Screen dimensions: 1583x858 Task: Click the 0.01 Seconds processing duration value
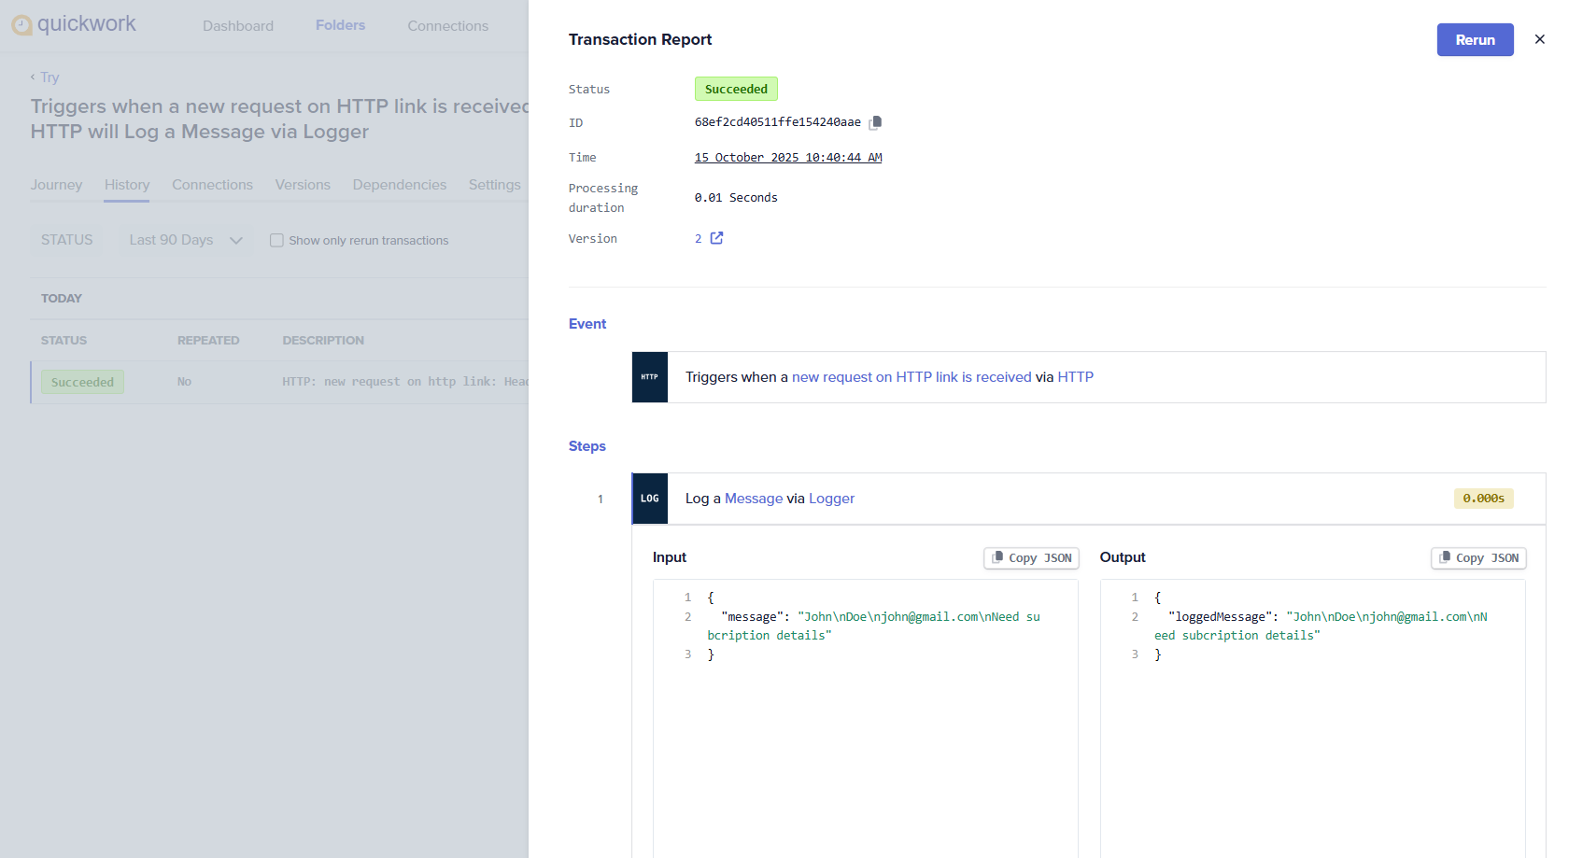(x=736, y=198)
